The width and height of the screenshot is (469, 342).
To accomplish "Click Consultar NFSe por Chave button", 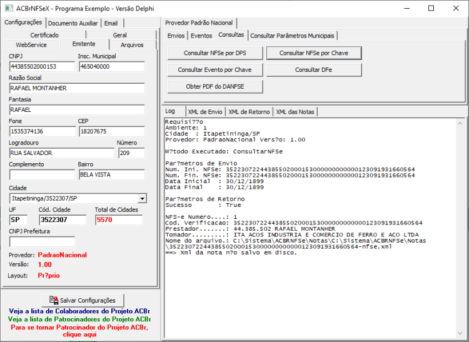I will 314,53.
